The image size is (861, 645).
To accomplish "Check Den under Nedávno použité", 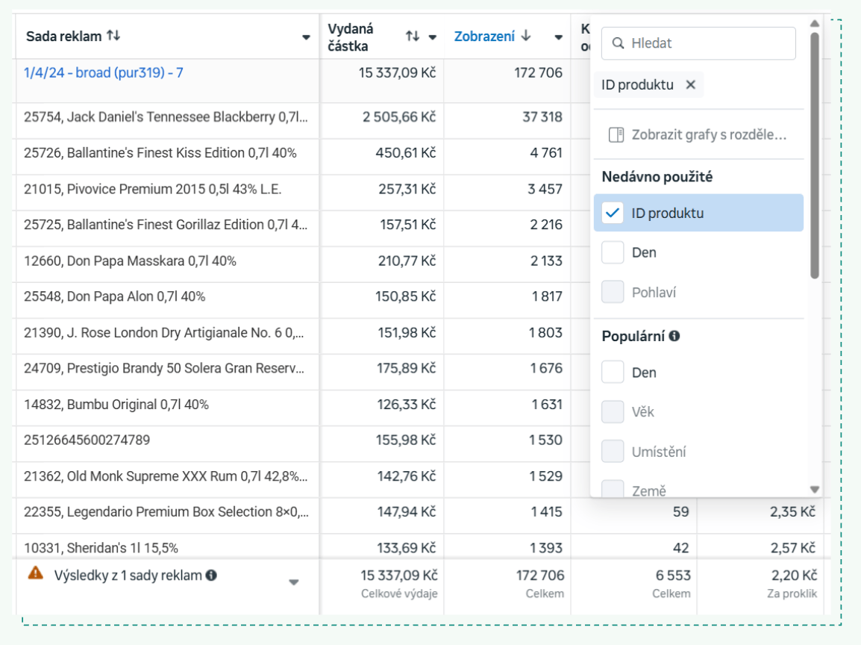I will pos(613,252).
